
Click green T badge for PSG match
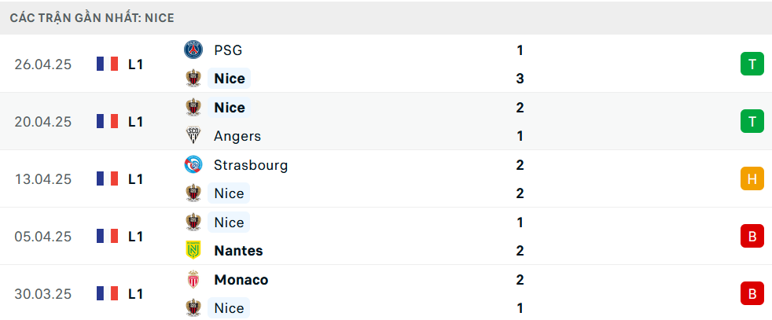click(x=752, y=64)
